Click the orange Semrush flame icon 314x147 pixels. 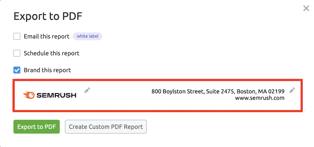29,95
